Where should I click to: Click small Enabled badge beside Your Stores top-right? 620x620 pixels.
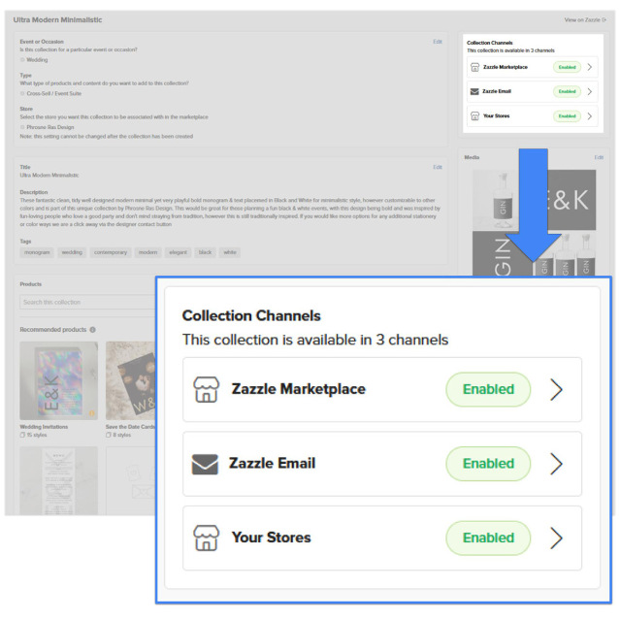click(567, 116)
